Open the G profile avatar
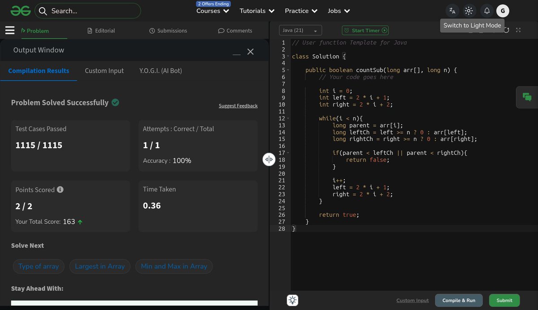The height and width of the screenshot is (310, 538). point(503,11)
